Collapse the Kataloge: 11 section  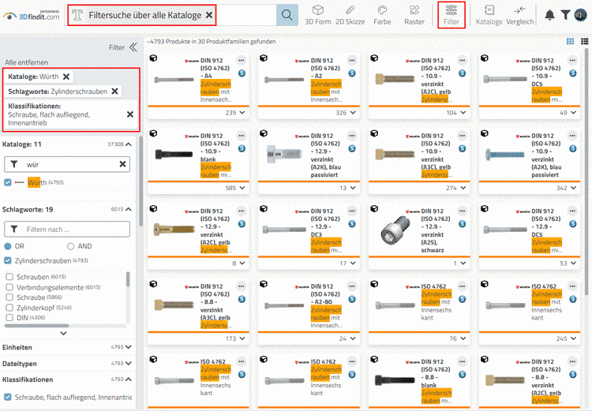tap(129, 144)
